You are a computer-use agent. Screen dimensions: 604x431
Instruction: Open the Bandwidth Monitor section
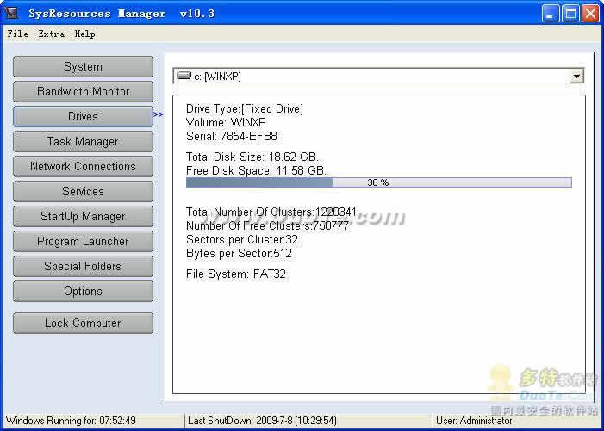[x=83, y=91]
